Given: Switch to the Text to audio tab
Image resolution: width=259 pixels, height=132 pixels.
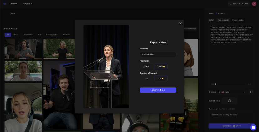Looking at the screenshot, I should click(x=223, y=20).
